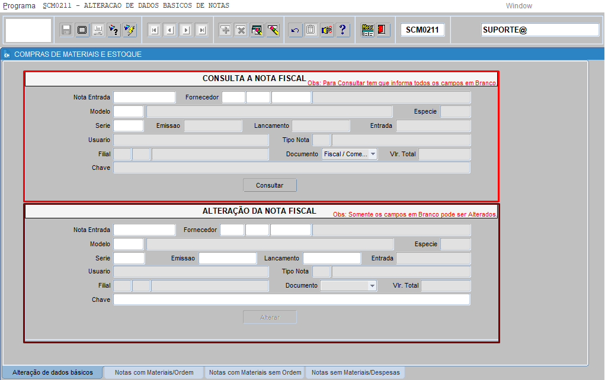
Task: Click the Save diskette icon
Action: pos(66,30)
